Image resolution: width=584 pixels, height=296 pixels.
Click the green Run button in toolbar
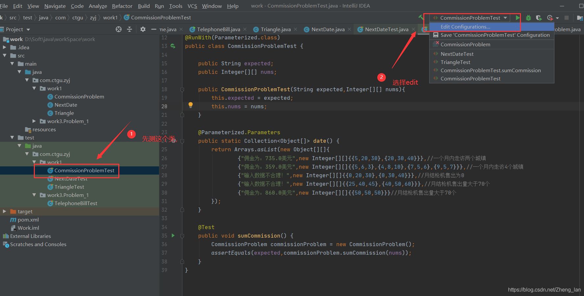click(518, 18)
